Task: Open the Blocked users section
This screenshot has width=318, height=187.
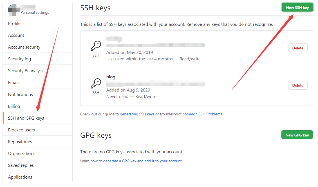Action: [x=37, y=130]
